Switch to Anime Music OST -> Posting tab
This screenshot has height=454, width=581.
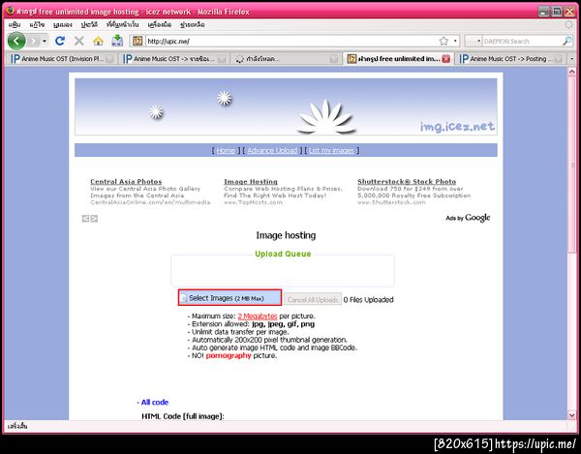click(510, 59)
